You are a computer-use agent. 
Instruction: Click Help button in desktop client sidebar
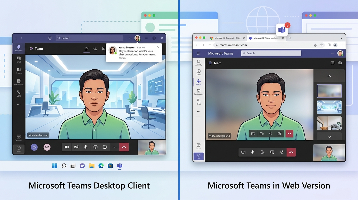click(19, 149)
